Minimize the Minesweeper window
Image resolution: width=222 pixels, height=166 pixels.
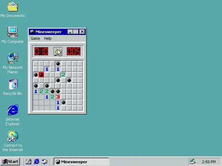click(70, 32)
